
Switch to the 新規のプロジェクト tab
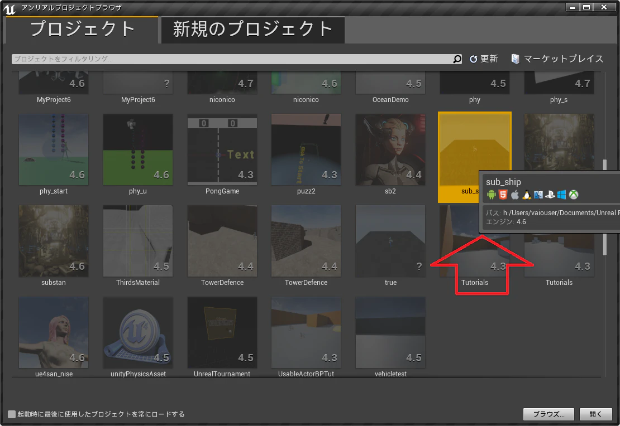pyautogui.click(x=252, y=30)
